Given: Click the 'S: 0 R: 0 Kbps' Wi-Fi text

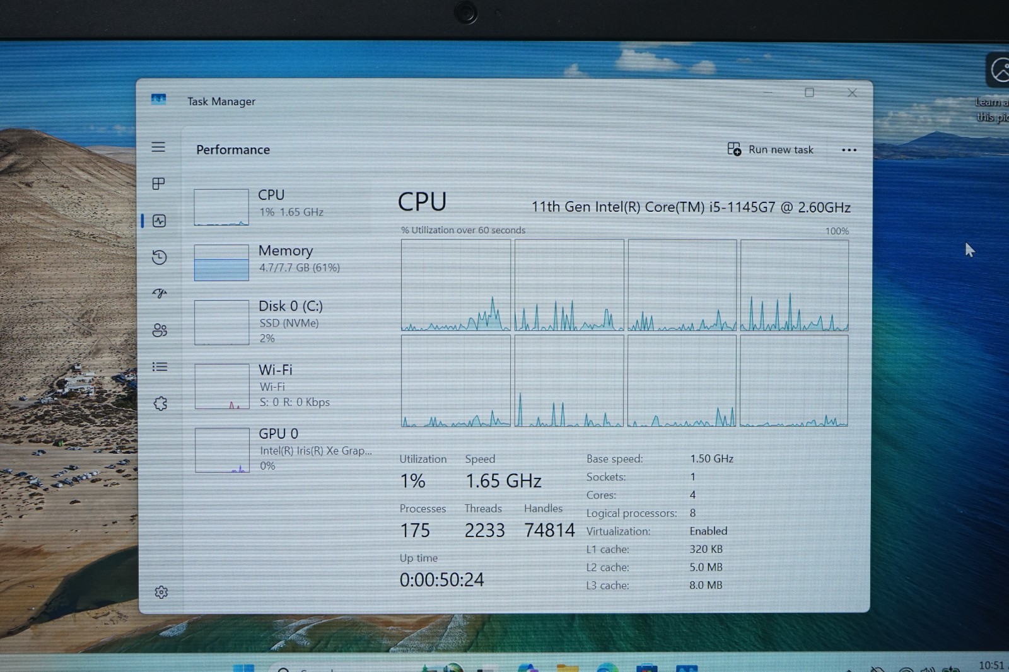Looking at the screenshot, I should click(295, 402).
